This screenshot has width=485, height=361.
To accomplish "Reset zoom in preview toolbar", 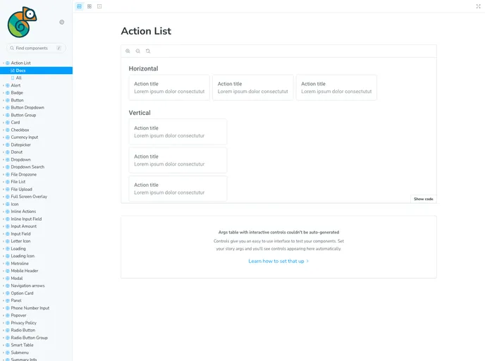I will (148, 51).
